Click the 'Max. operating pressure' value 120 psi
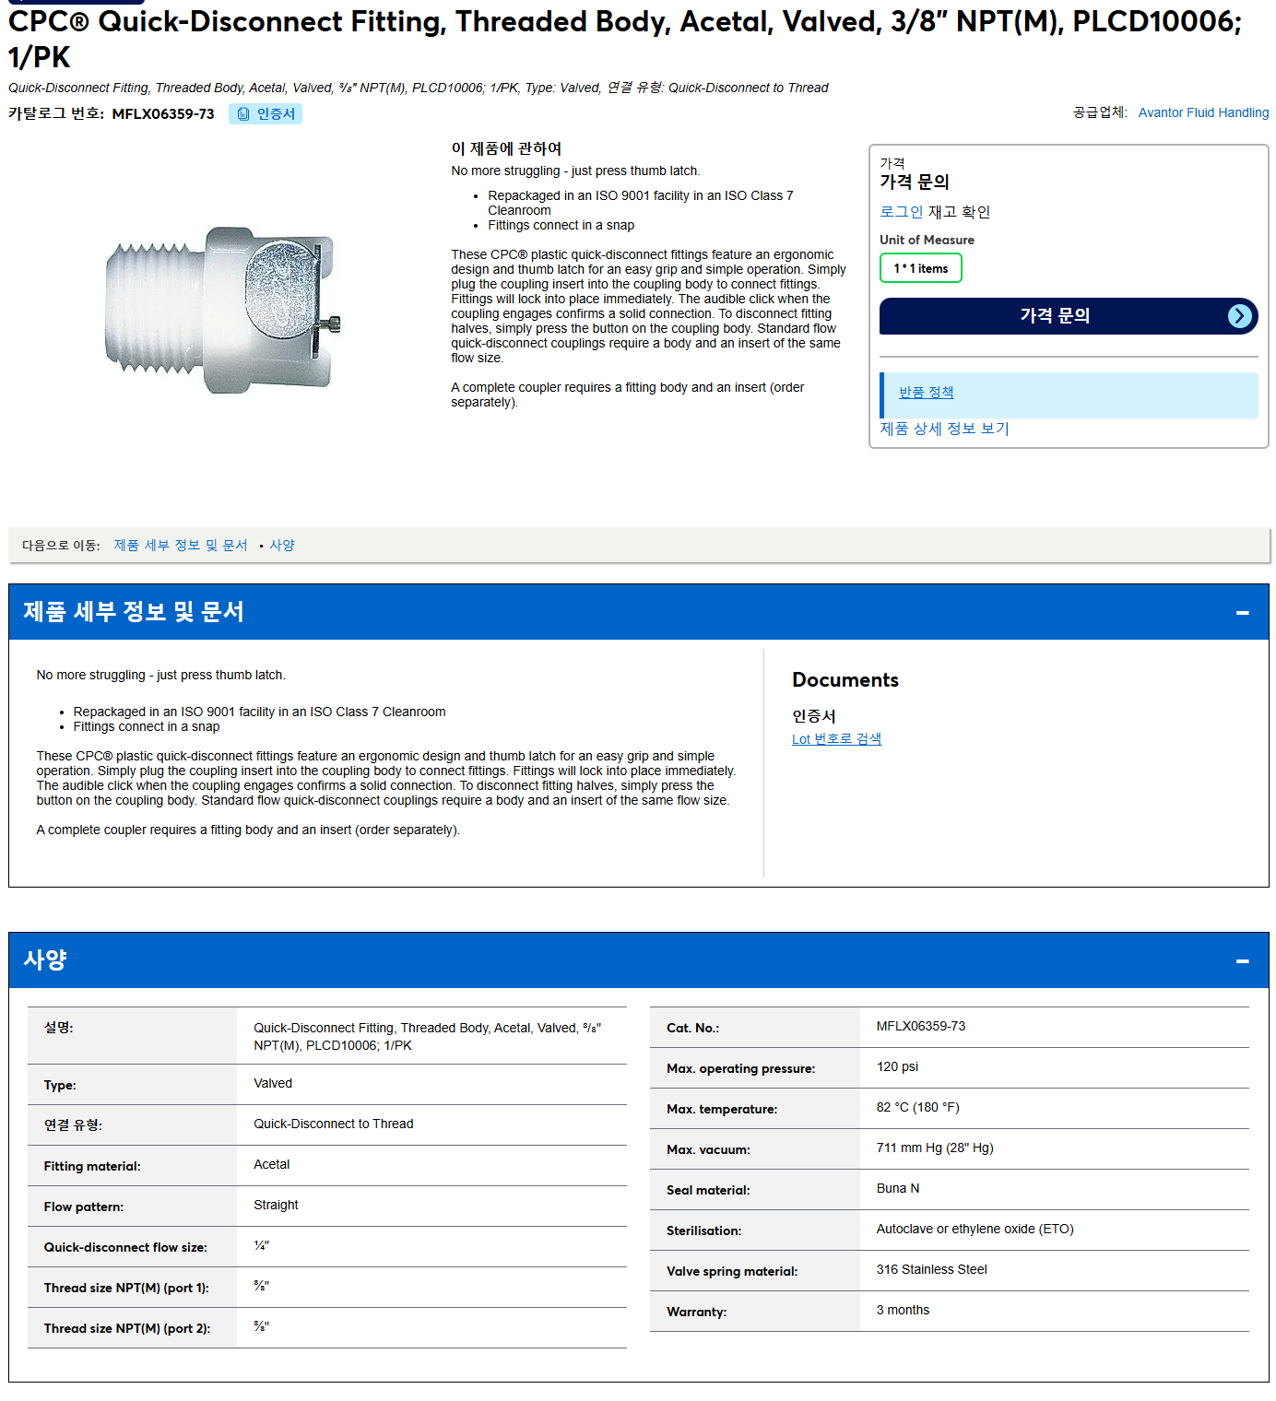This screenshot has width=1276, height=1401. point(897,1067)
